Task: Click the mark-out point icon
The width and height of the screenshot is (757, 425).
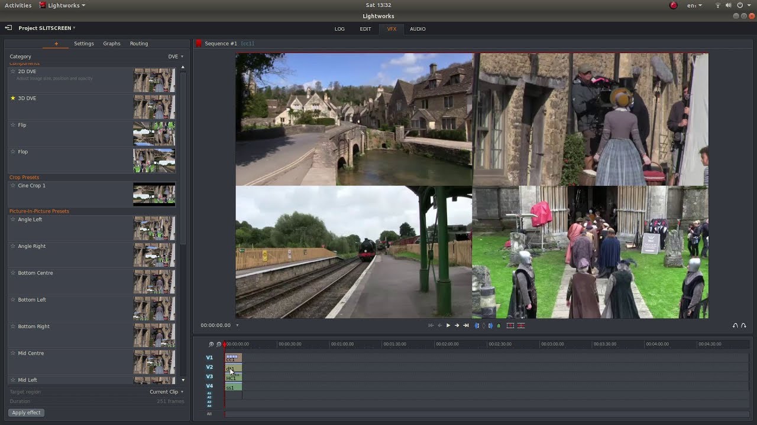Action: (x=490, y=325)
